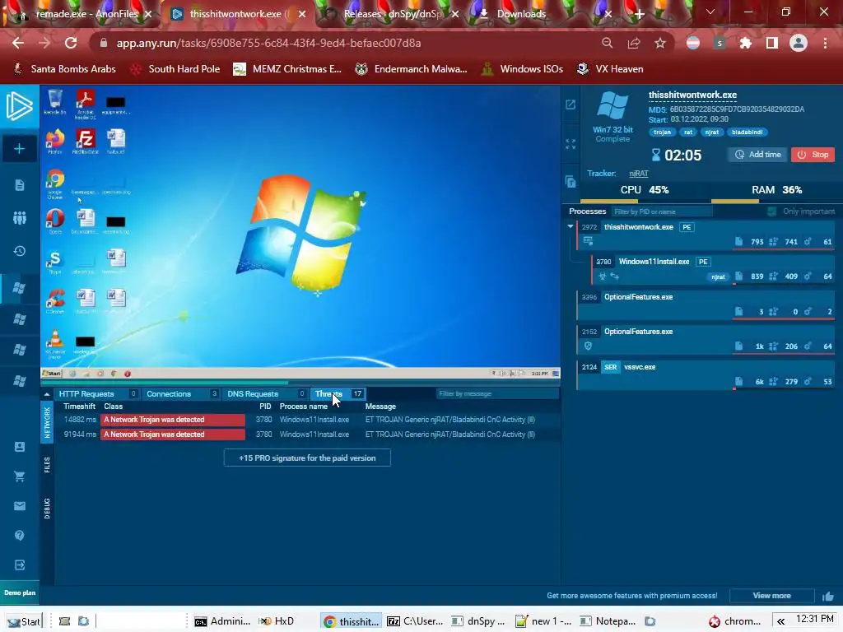The image size is (843, 632).
Task: Click the trojan tag
Action: click(662, 132)
